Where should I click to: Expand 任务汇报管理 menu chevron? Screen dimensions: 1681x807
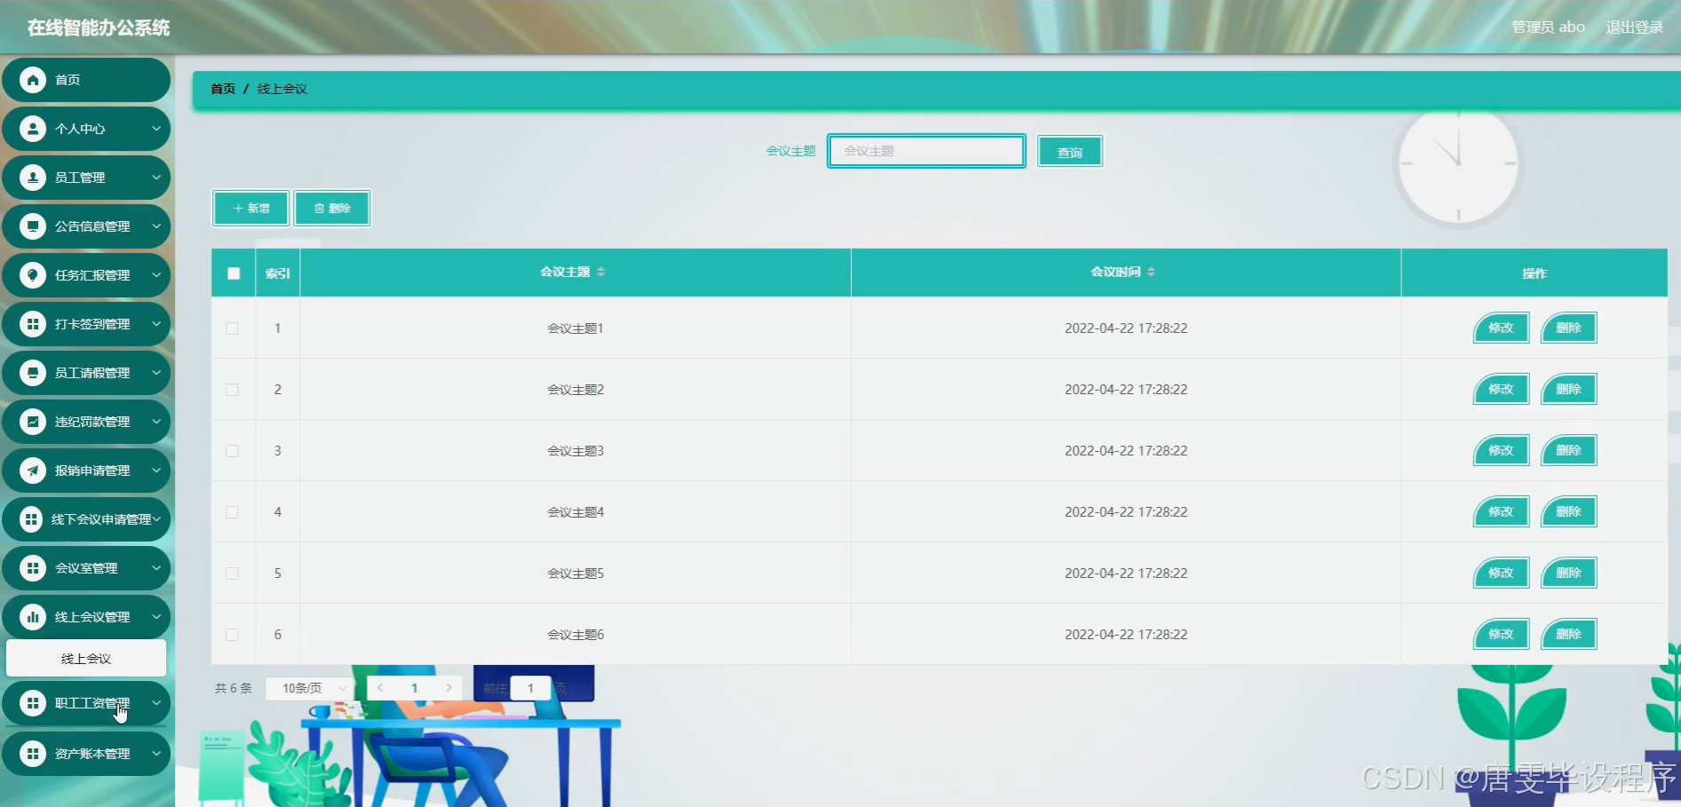156,275
